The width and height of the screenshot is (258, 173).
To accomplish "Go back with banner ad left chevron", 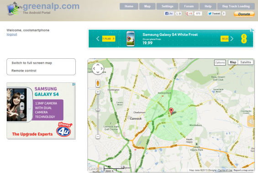I will [98, 39].
